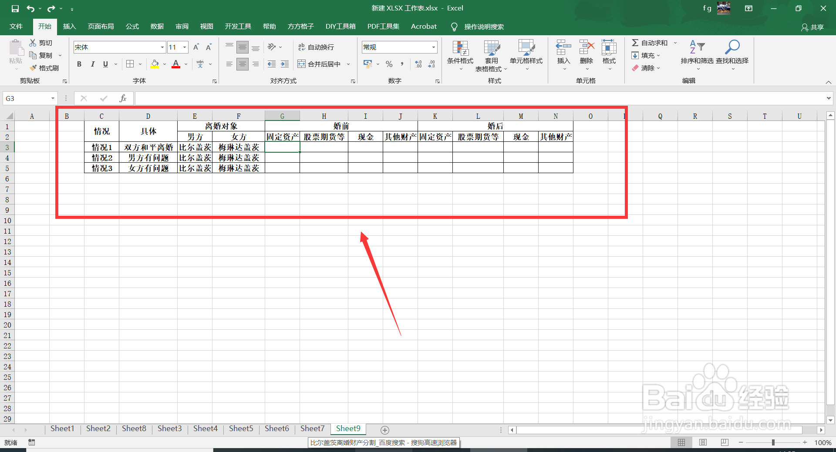
Task: Click the zoom slider handle
Action: point(773,442)
